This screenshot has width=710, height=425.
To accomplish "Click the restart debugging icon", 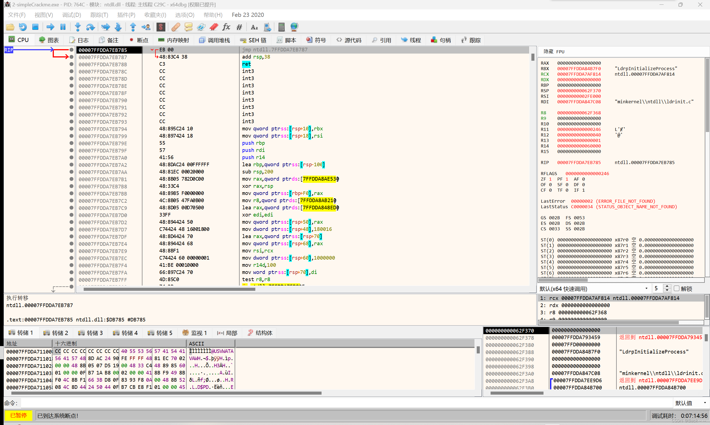I will click(x=23, y=27).
